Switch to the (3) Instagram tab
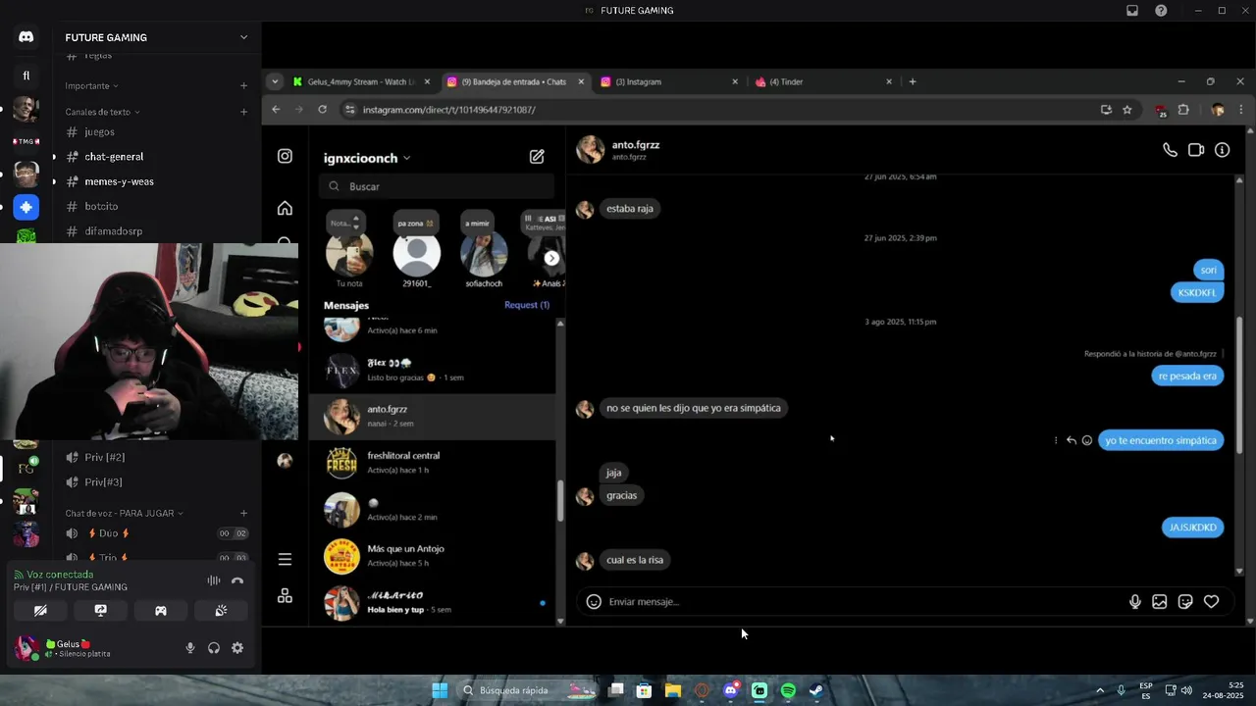This screenshot has height=706, width=1256. (669, 81)
